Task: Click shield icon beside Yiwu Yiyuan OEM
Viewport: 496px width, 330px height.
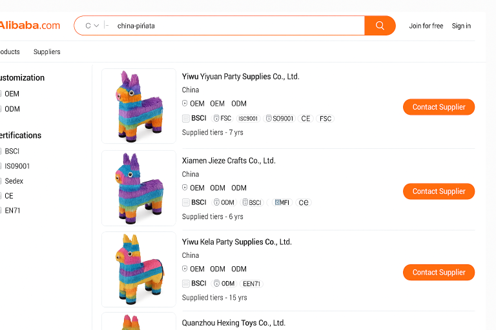Action: (185, 103)
